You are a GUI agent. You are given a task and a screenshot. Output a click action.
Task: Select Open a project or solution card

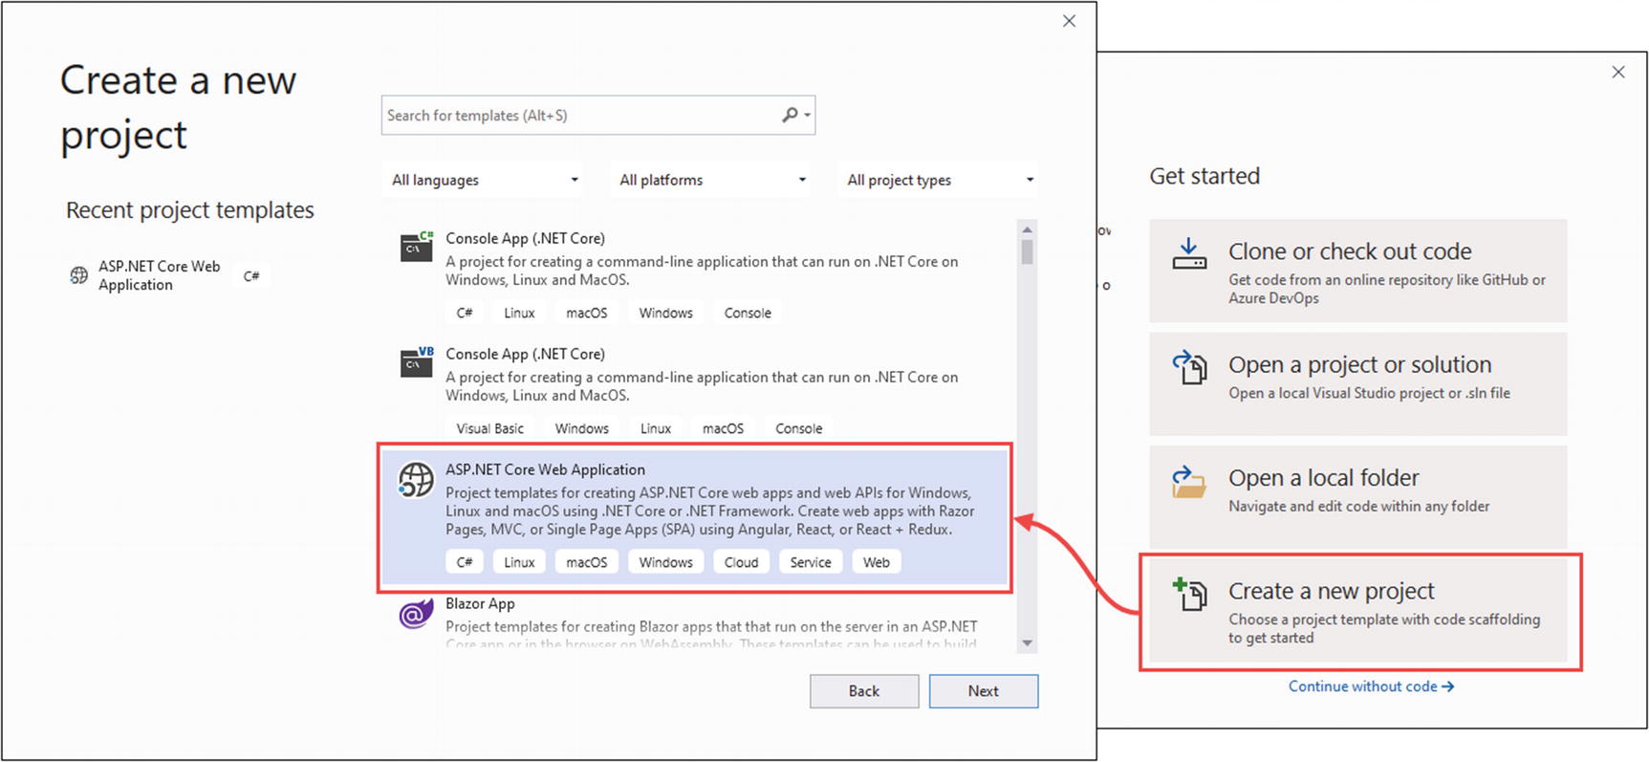pos(1357,383)
